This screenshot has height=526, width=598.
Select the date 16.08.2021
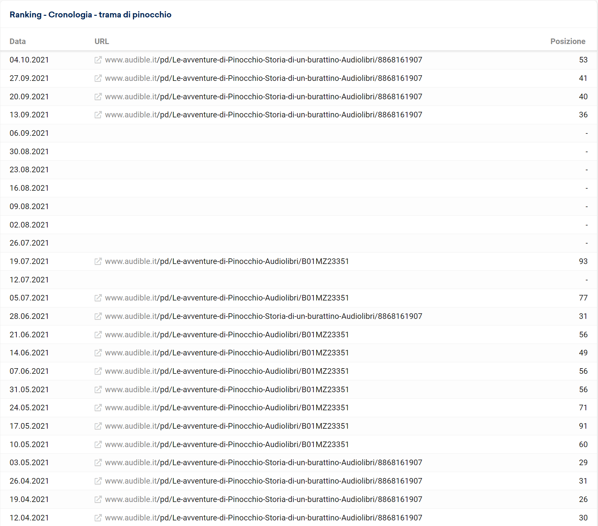[29, 188]
